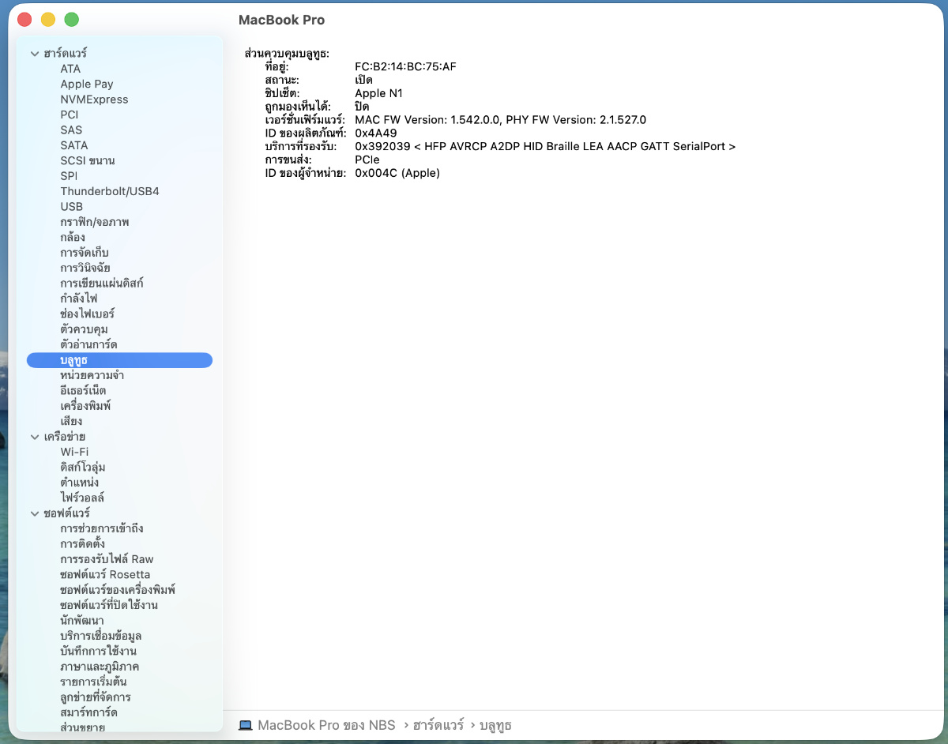This screenshot has width=948, height=744.
Task: Select Apple Pay in the sidebar
Action: (87, 84)
